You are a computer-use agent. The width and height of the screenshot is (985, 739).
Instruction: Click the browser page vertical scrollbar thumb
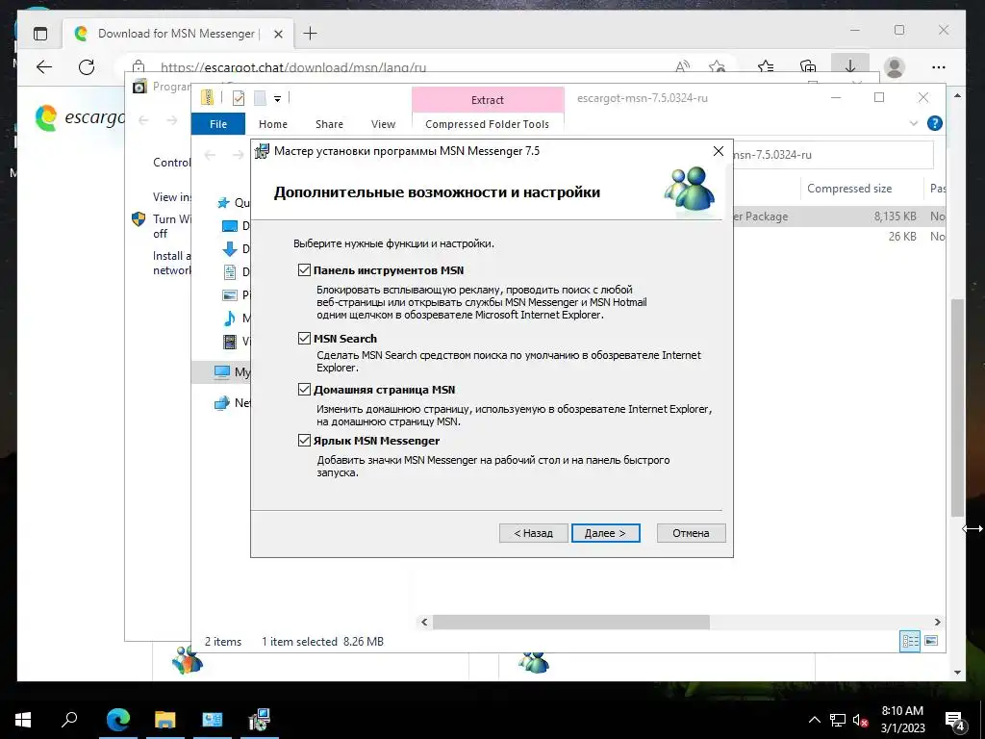click(957, 407)
